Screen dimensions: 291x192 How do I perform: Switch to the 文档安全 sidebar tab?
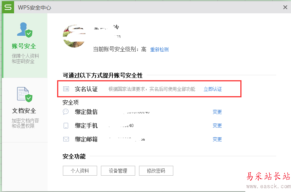click(x=24, y=110)
